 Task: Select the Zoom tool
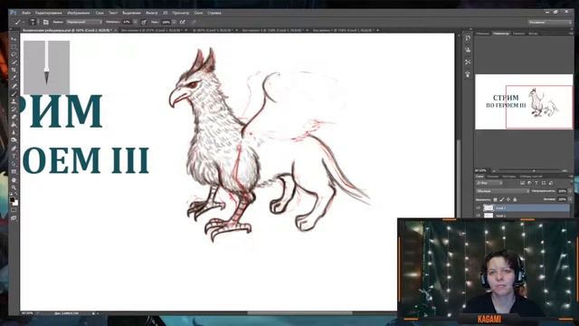pyautogui.click(x=14, y=187)
